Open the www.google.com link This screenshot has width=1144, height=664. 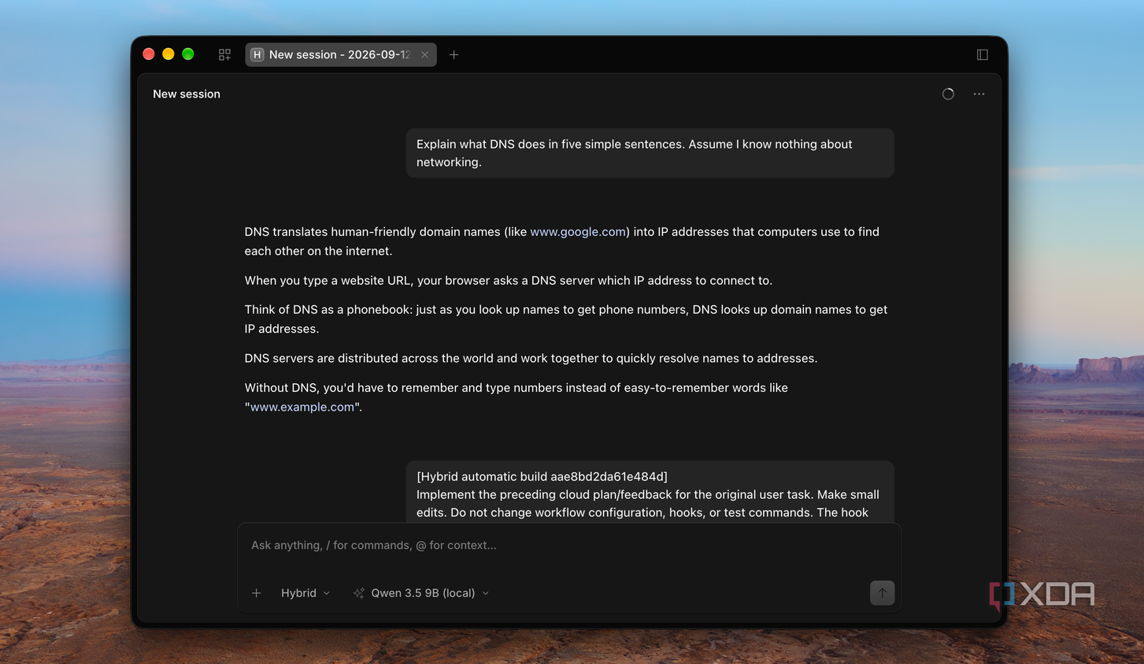[x=578, y=231]
